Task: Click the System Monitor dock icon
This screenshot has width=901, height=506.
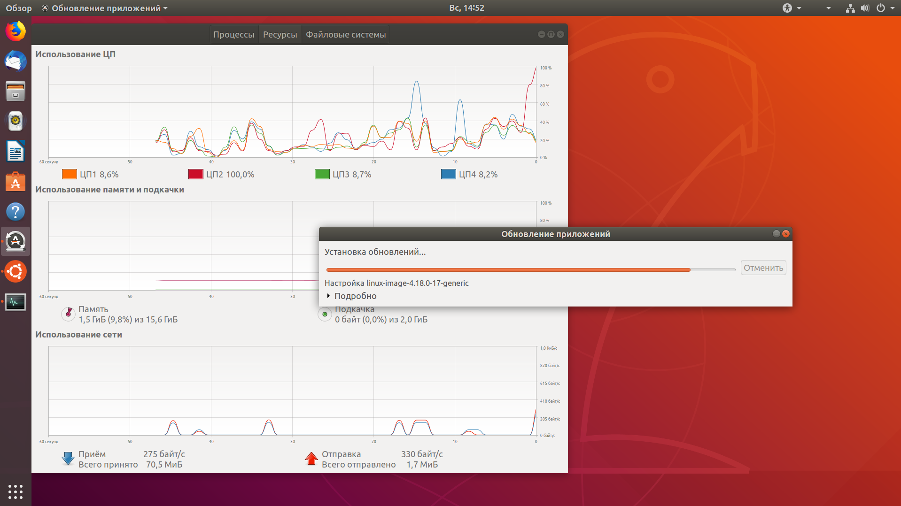Action: (16, 302)
